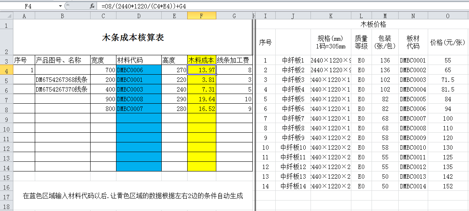The width and height of the screenshot is (469, 211).
Task: Select blue cell containing DMBC0006
Action: point(139,70)
